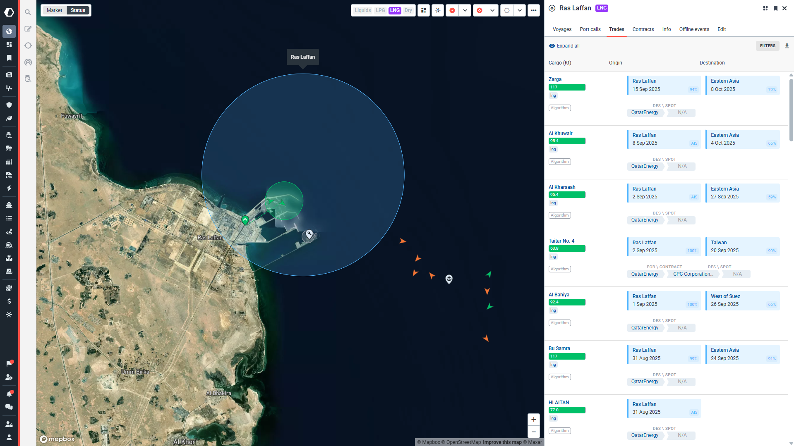This screenshot has width=794, height=446.
Task: Expand all trades with the eye toggle
Action: (564, 46)
